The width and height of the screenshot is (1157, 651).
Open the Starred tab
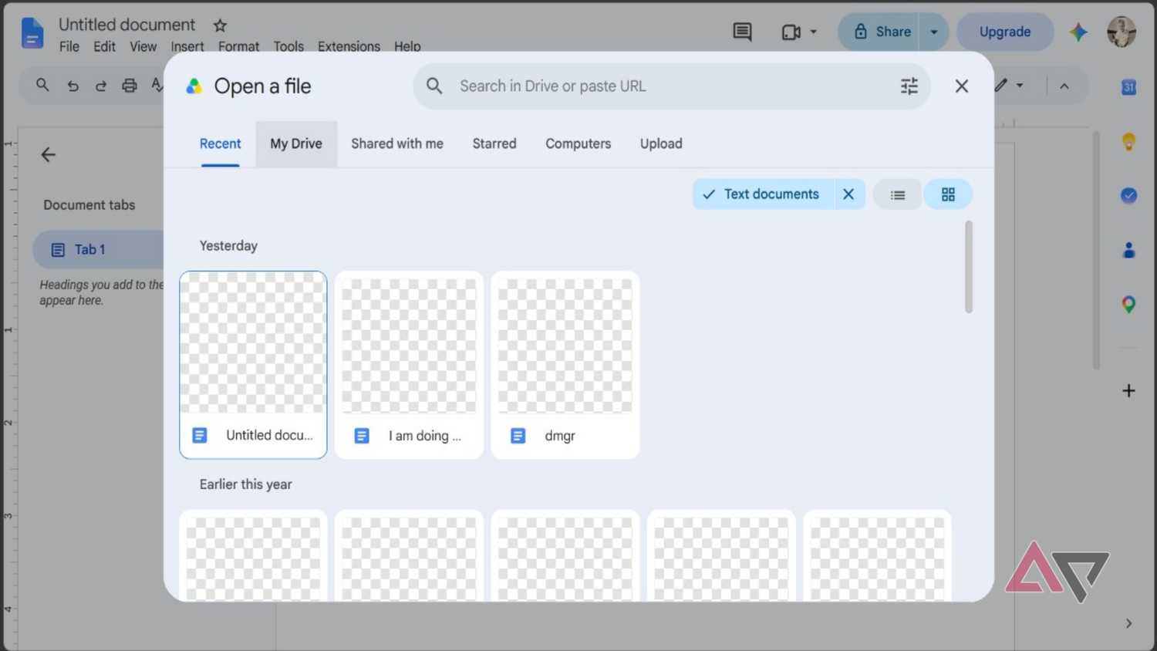pyautogui.click(x=494, y=144)
